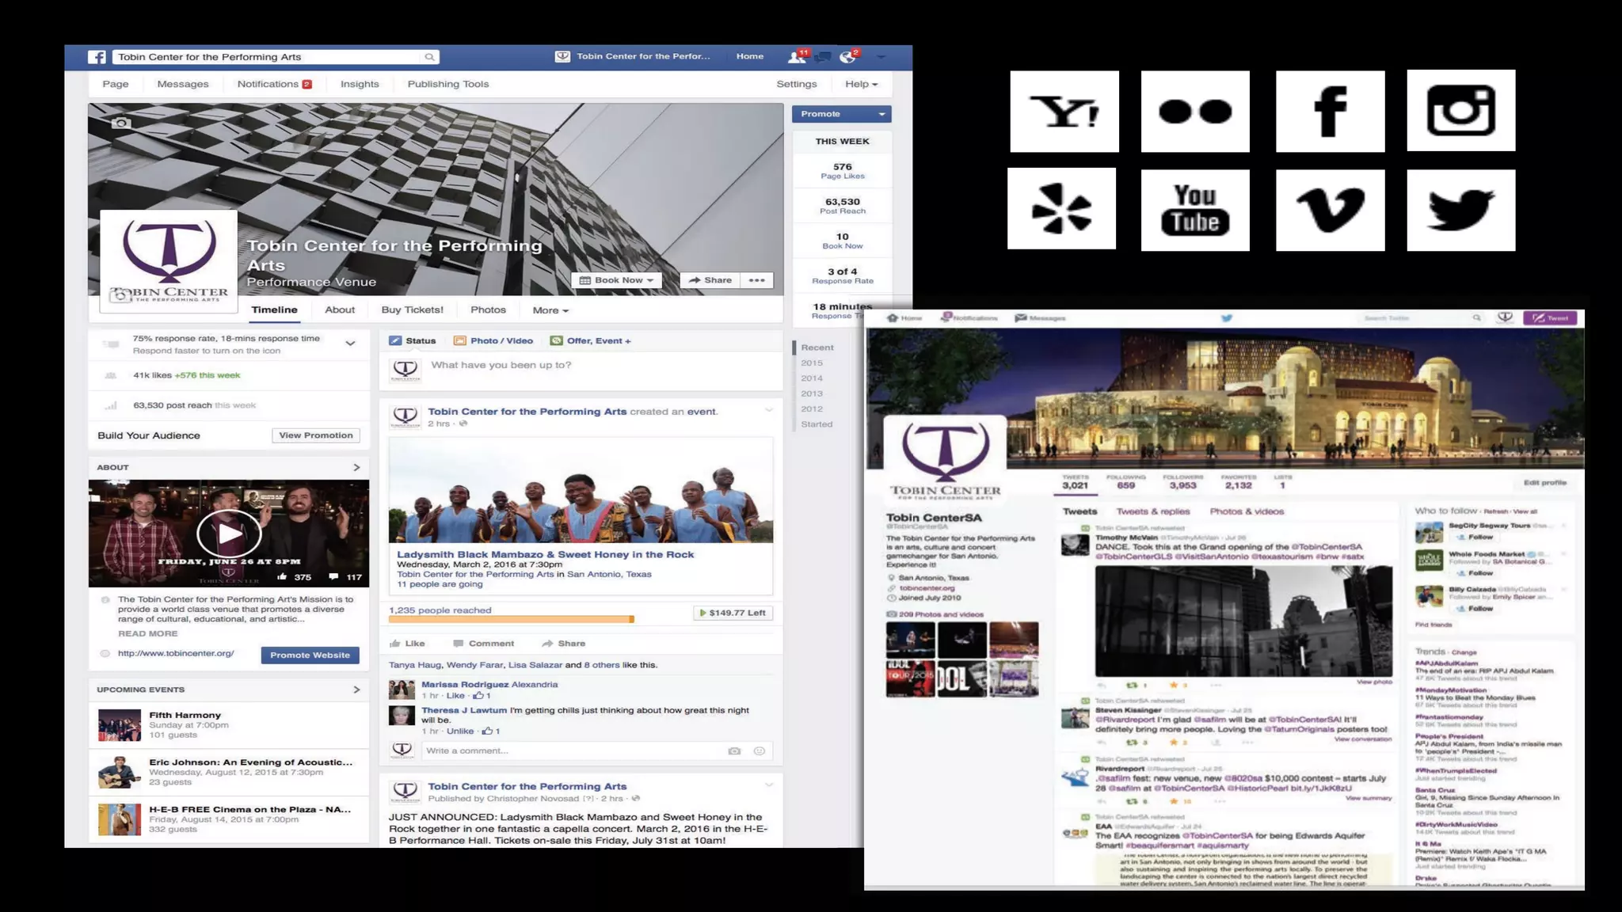The height and width of the screenshot is (912, 1622).
Task: Expand the response rate chevron
Action: [350, 344]
